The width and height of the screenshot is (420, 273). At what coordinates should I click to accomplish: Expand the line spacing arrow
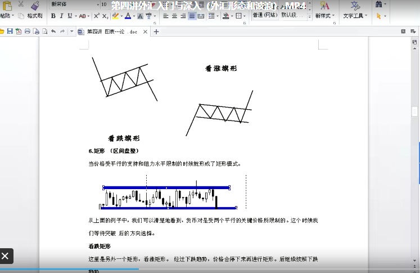coord(218,16)
